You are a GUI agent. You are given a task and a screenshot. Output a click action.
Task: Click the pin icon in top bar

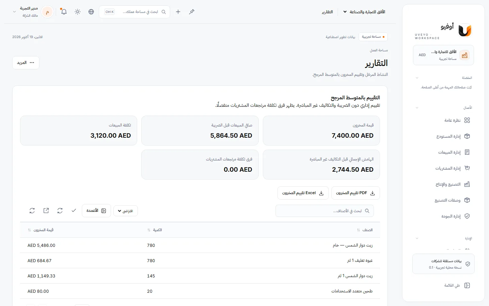click(192, 12)
